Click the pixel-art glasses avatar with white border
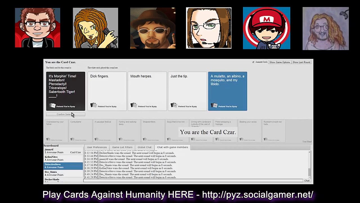This screenshot has height=203, width=360. click(x=209, y=28)
